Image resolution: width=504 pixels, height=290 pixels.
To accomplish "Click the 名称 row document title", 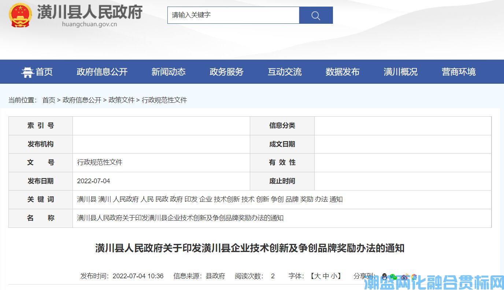I will tap(180, 218).
